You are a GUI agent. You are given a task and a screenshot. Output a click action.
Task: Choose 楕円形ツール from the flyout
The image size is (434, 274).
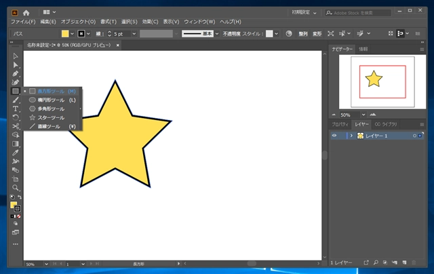point(53,100)
